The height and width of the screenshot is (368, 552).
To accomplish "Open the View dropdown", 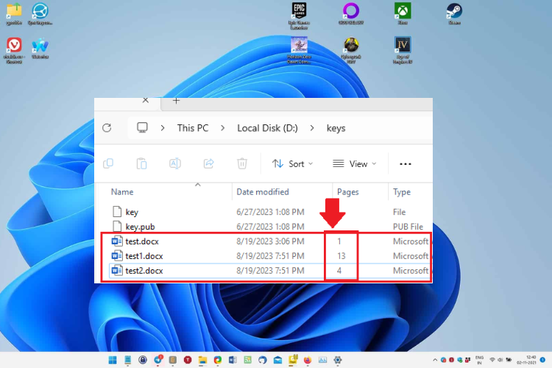I will pyautogui.click(x=355, y=163).
